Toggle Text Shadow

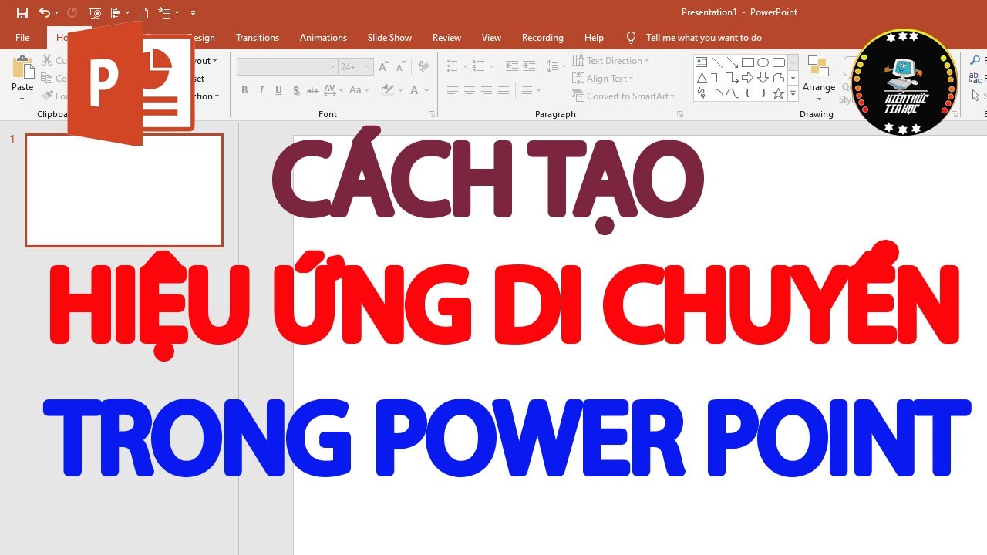point(296,90)
